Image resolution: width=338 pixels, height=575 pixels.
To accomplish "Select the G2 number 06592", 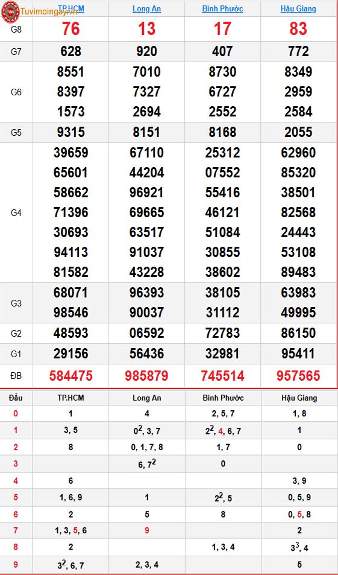I will (146, 333).
